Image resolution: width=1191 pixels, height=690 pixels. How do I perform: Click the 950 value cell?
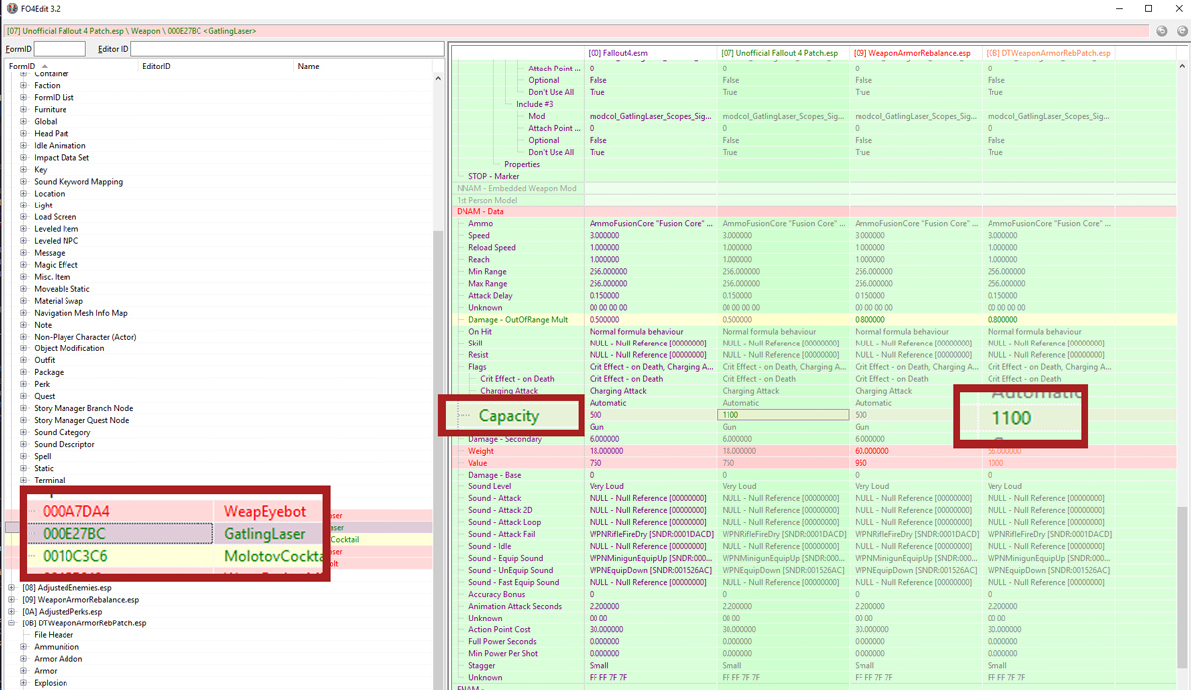(x=917, y=463)
